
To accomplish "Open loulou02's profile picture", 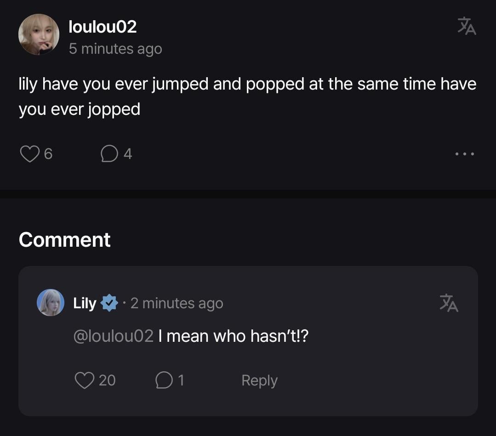I will click(x=39, y=34).
